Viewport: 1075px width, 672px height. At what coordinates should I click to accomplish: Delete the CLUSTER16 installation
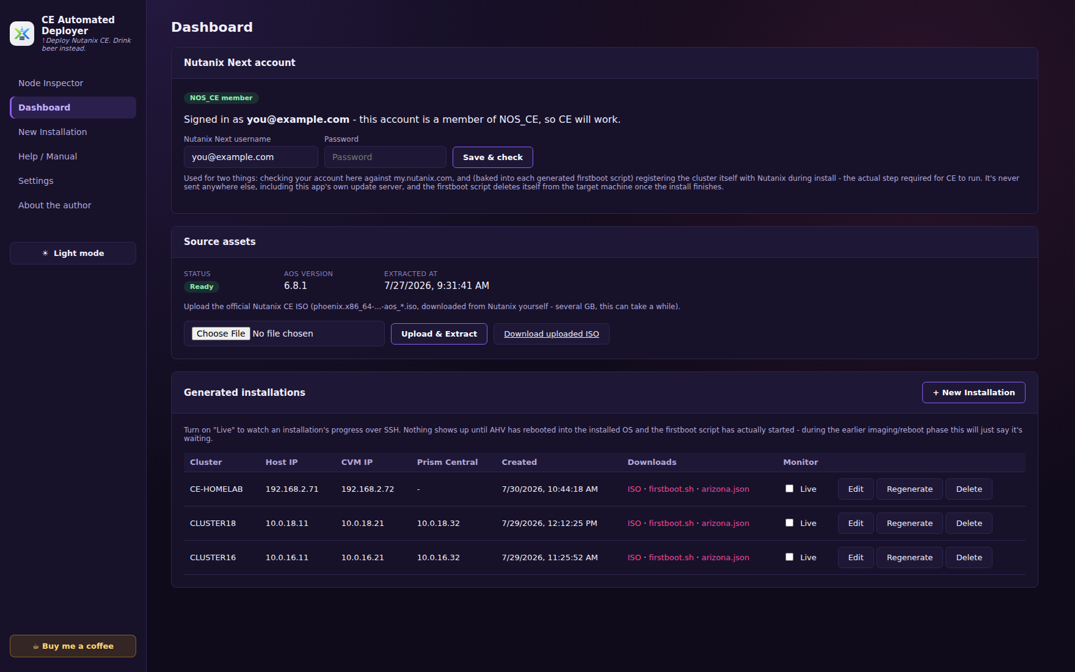pos(969,557)
